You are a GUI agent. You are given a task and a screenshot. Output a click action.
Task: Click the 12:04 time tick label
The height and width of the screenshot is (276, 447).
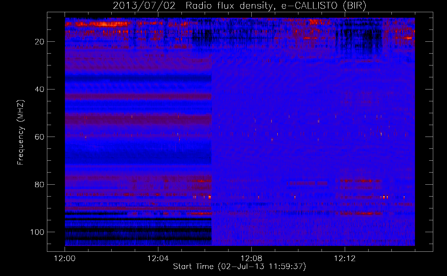(158, 259)
